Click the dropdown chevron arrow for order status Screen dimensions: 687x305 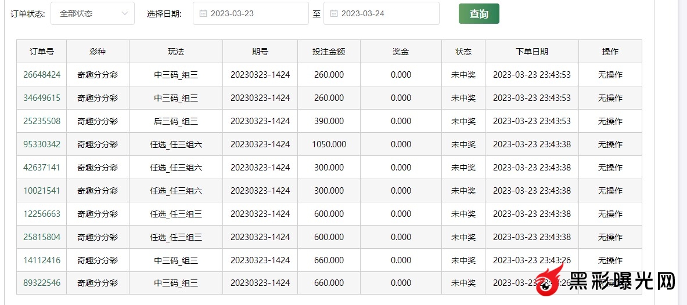coord(125,13)
